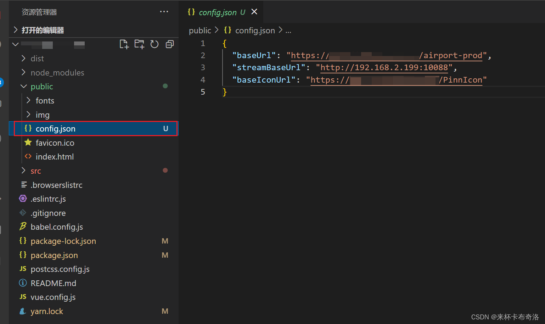Image resolution: width=545 pixels, height=324 pixels.
Task: Close the config.json editor tab
Action: coord(254,12)
